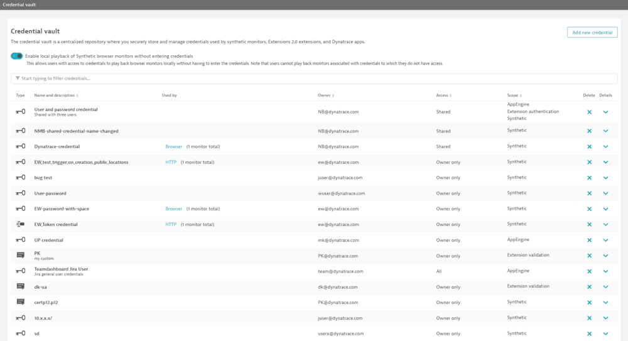Screen dimensions: 628x341
Task: Click token icon of EW_Token credential
Action: (21, 224)
